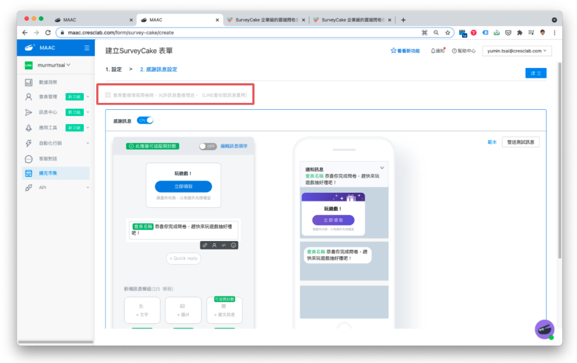Click the blue 立即領取 button in the editor

[x=183, y=187]
